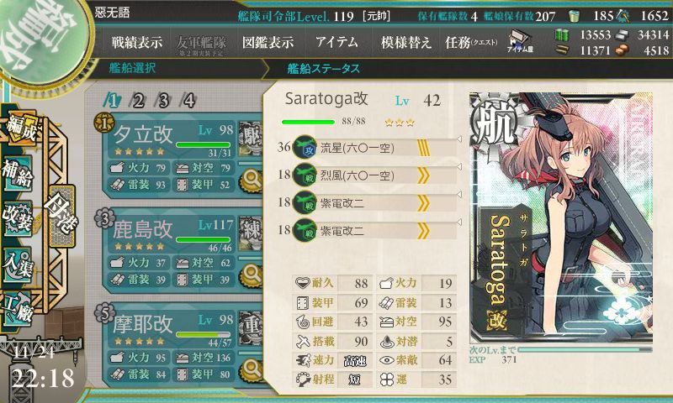Image resolution: width=673 pixels, height=403 pixels.
Task: Expand the arrow on second 紫電改二 slot
Action: pyautogui.click(x=458, y=222)
